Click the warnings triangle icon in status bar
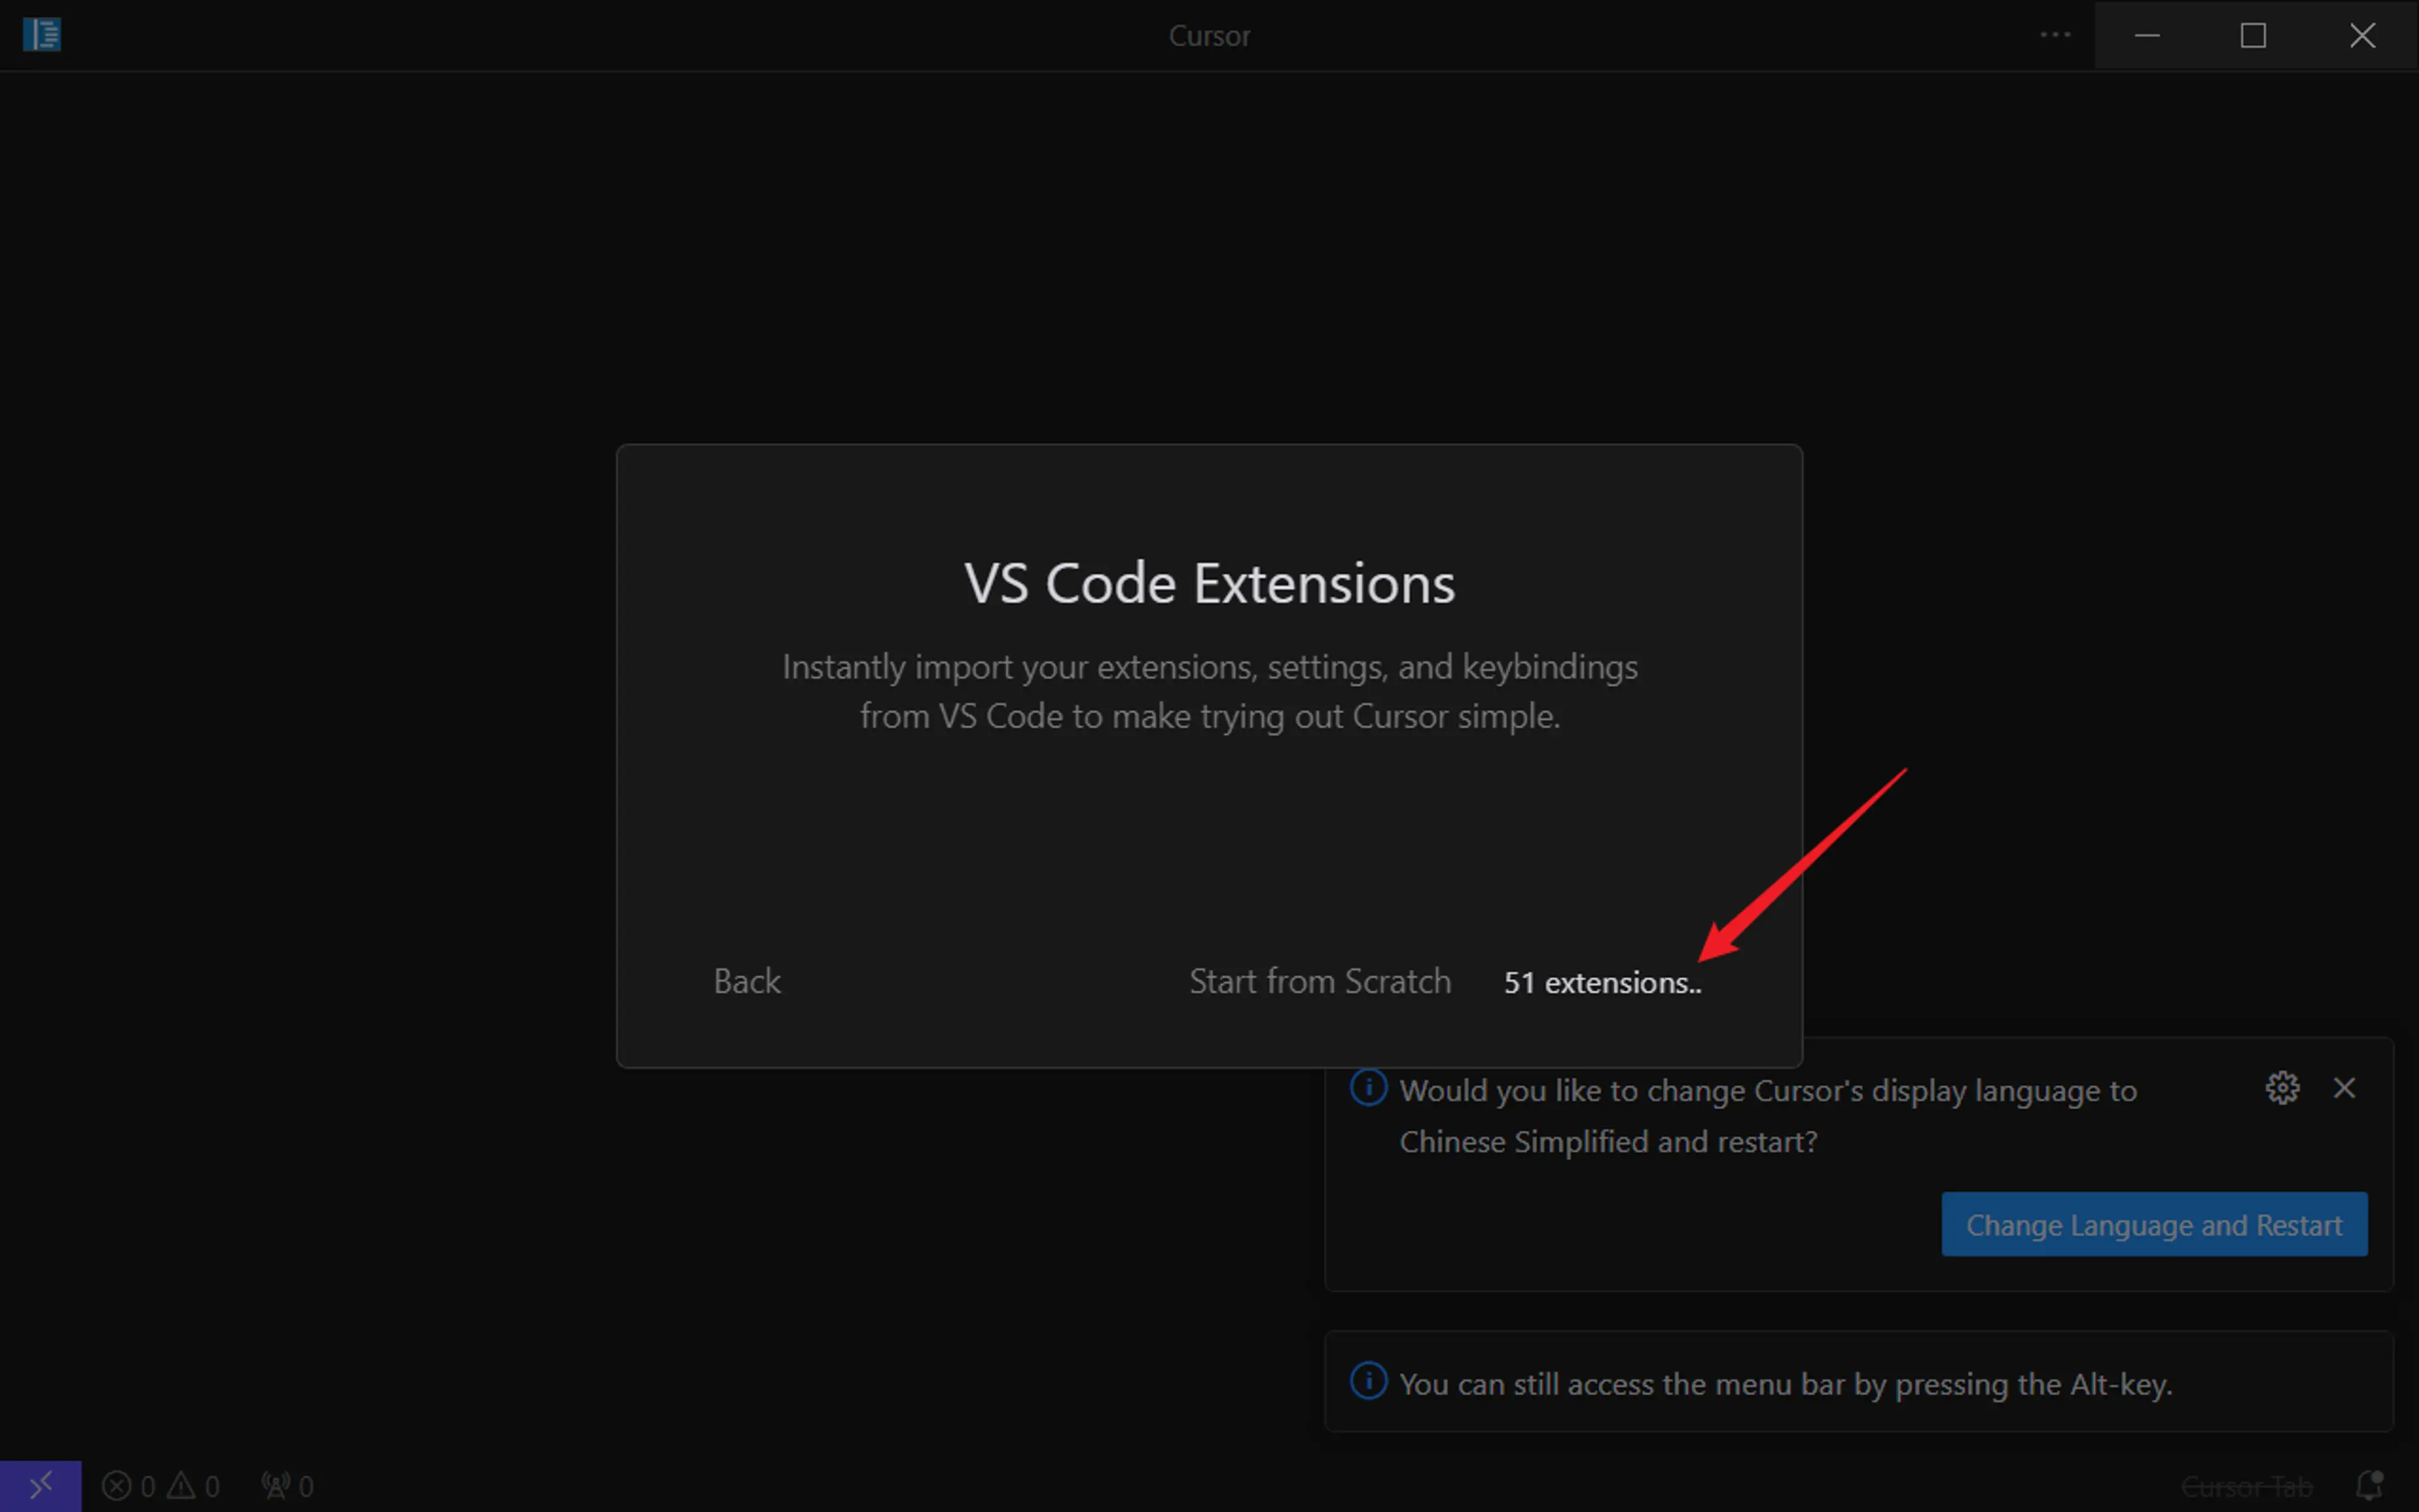This screenshot has height=1512, width=2419. [181, 1486]
